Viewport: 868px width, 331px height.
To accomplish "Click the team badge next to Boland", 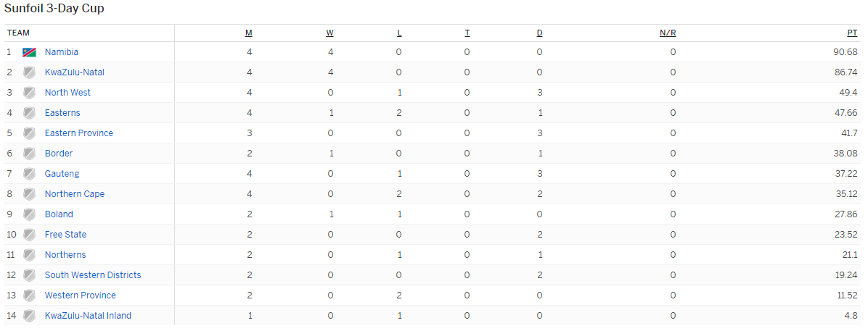I will point(29,214).
